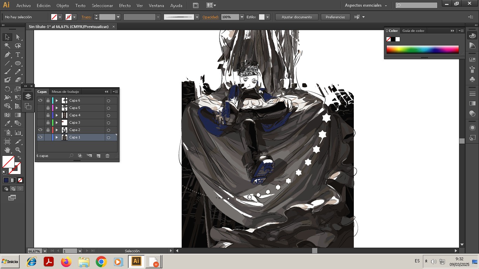This screenshot has height=269, width=479.
Task: Select the Selection (arrow) tool
Action: point(7,37)
